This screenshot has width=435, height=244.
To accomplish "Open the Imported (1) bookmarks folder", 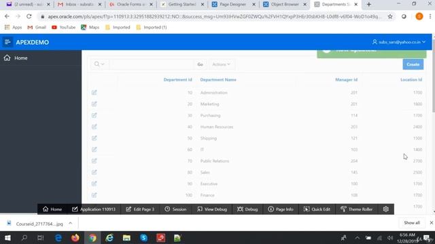I will pos(152,27).
